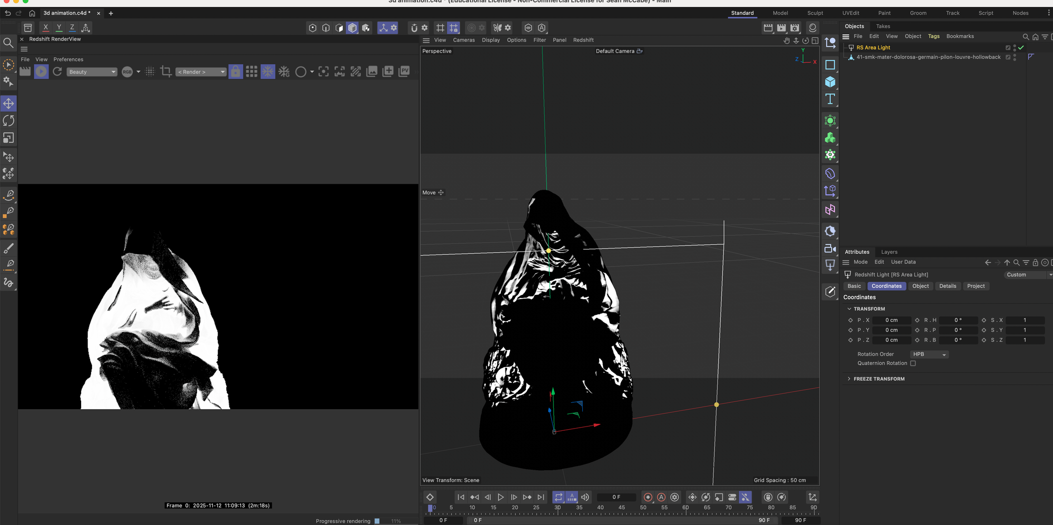Select the Rotate tool
Viewport: 1053px width, 525px height.
(9, 121)
